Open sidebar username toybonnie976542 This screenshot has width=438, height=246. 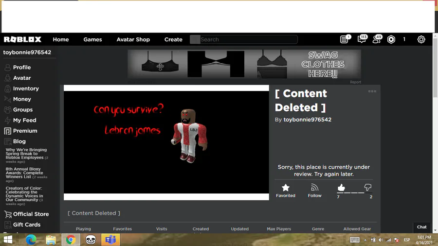click(x=27, y=52)
